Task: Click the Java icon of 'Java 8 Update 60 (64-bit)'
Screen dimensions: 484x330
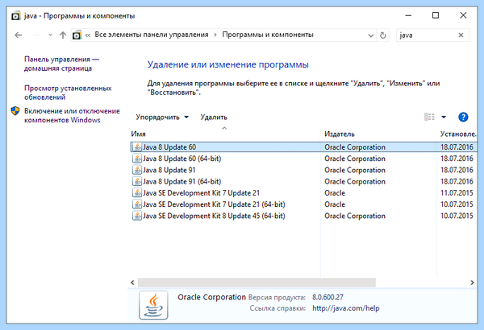Action: pyautogui.click(x=137, y=159)
